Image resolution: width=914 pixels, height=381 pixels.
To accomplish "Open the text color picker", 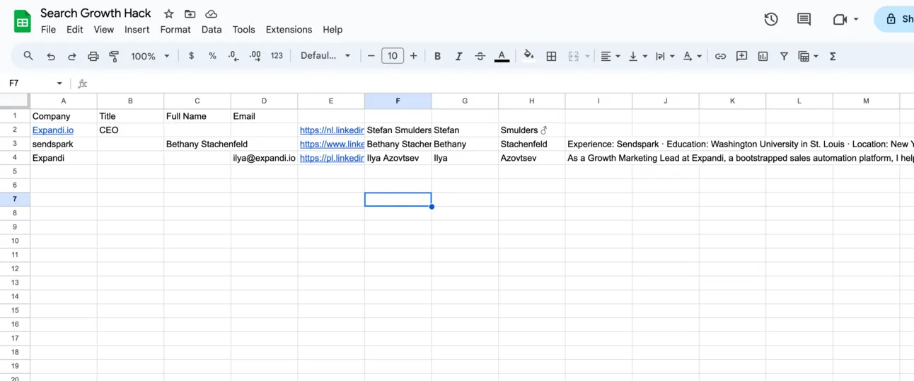I will [502, 56].
